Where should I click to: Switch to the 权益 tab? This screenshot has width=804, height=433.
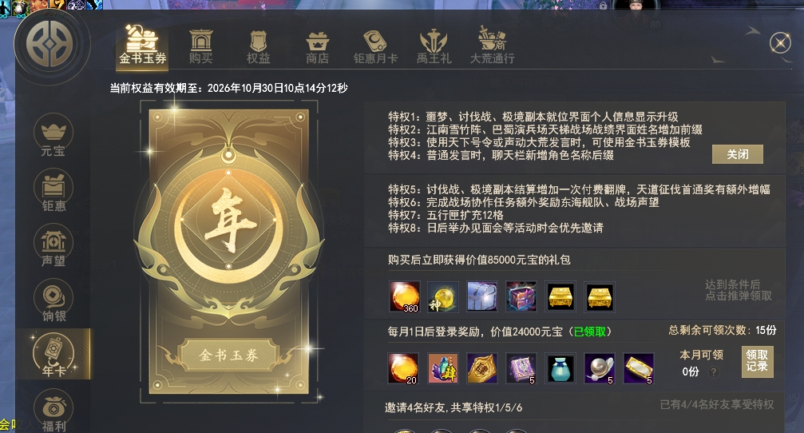259,47
